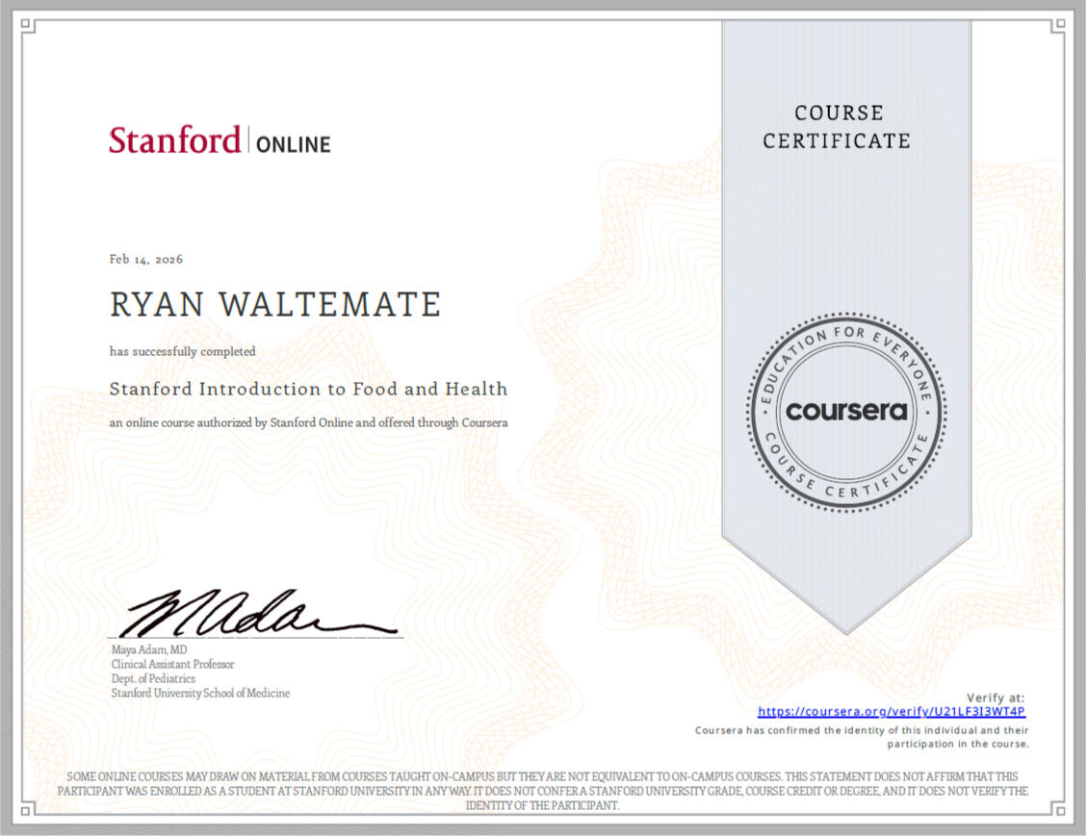The height and width of the screenshot is (837, 1088).
Task: Select the recipient name RYAN WALTEMATE
Action: click(274, 305)
